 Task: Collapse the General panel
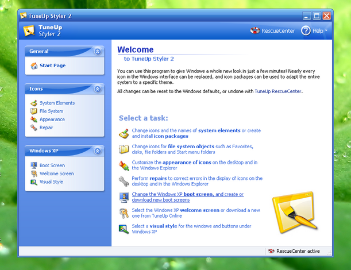(x=98, y=52)
